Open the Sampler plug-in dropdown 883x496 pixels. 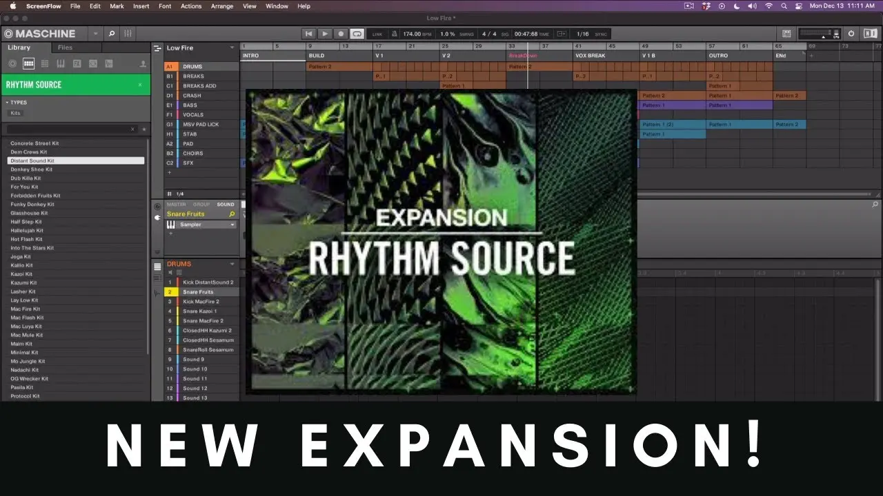(232, 225)
